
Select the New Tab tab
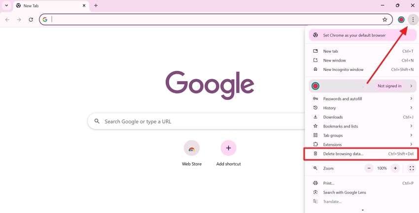[x=51, y=5]
